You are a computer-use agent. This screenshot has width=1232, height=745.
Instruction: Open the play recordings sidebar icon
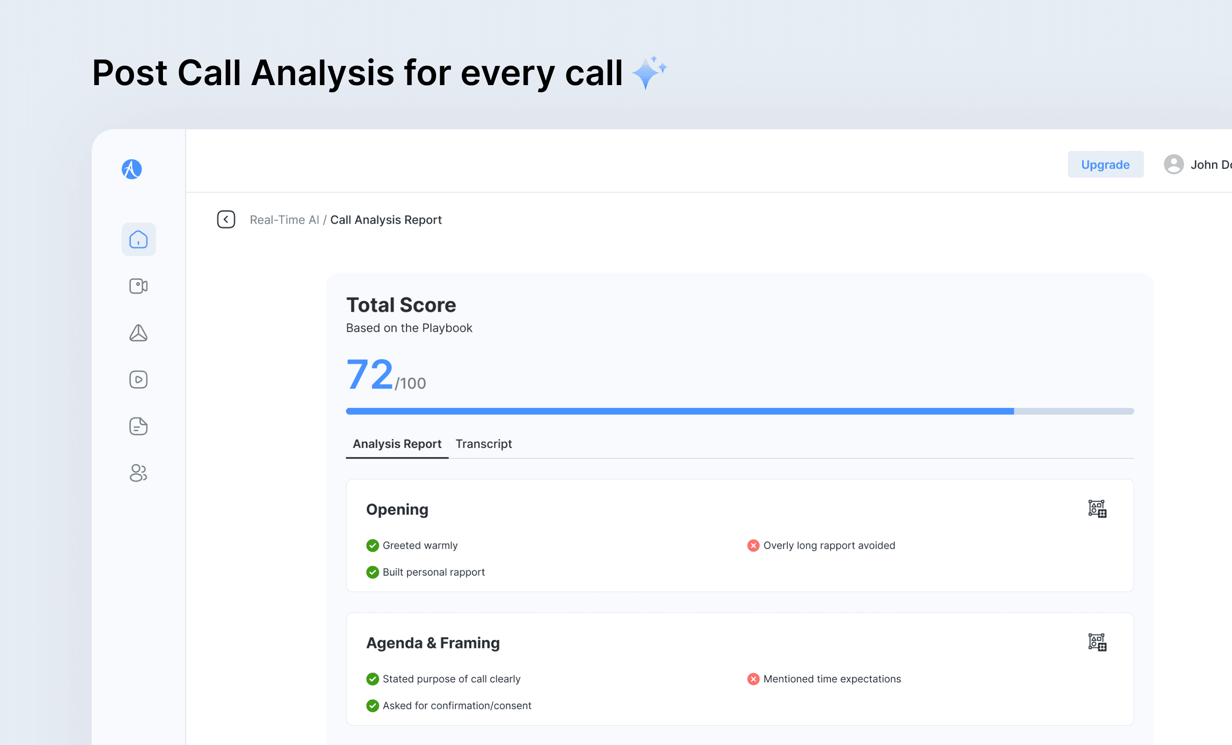pos(138,380)
